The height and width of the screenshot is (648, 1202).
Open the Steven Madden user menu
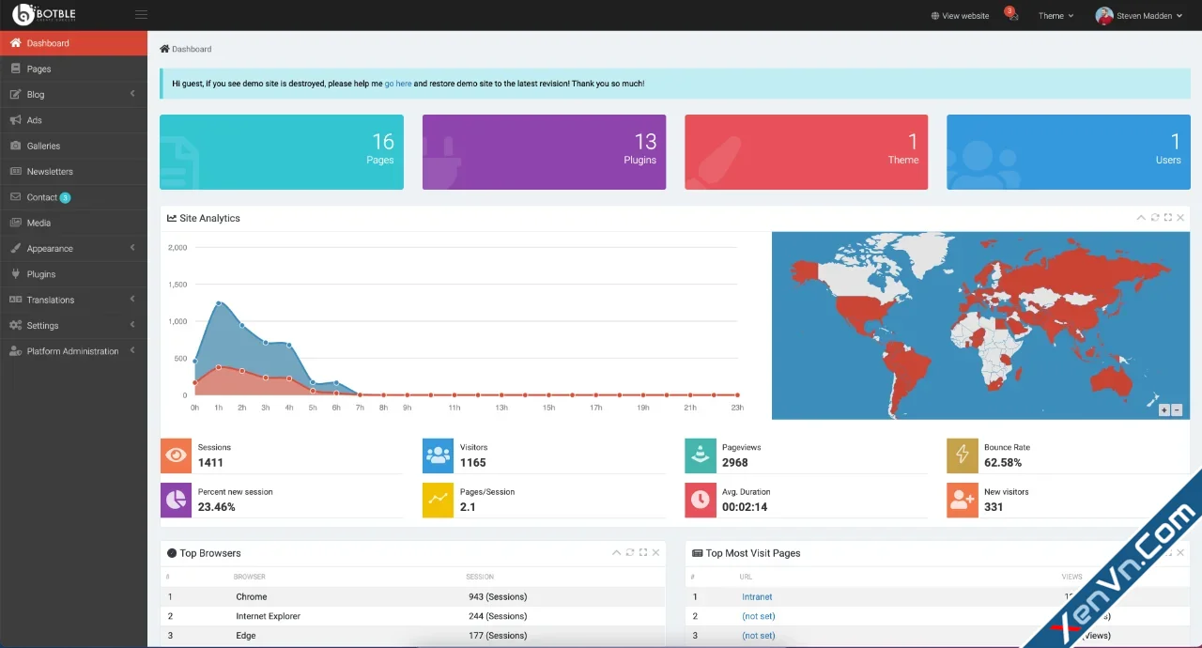(x=1138, y=15)
